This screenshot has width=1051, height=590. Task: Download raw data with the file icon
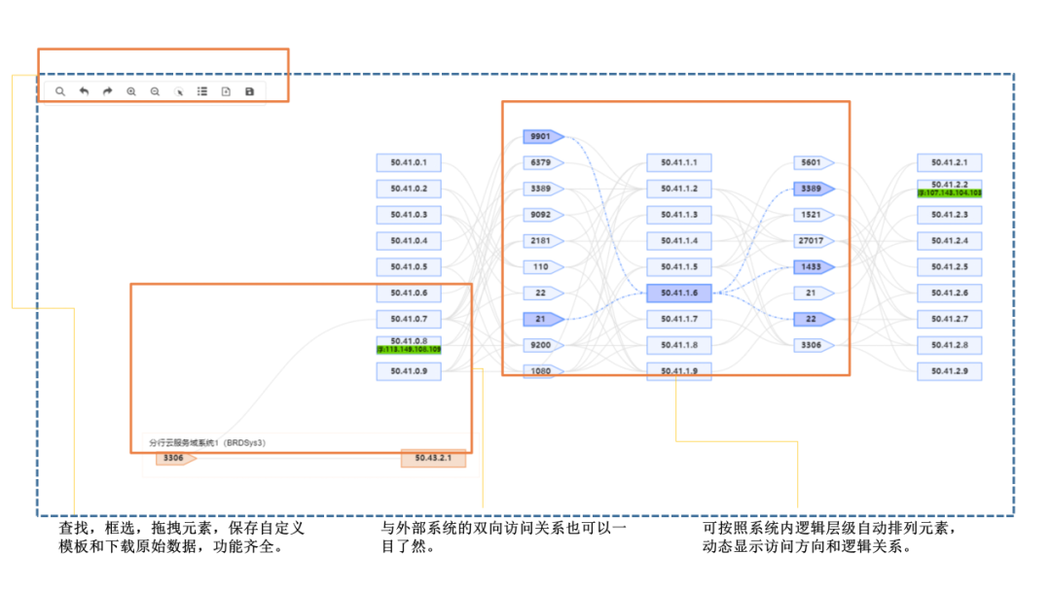tap(226, 91)
